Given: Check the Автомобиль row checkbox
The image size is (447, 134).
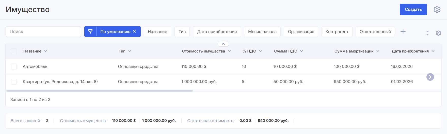Looking at the screenshot, I should [14, 66].
